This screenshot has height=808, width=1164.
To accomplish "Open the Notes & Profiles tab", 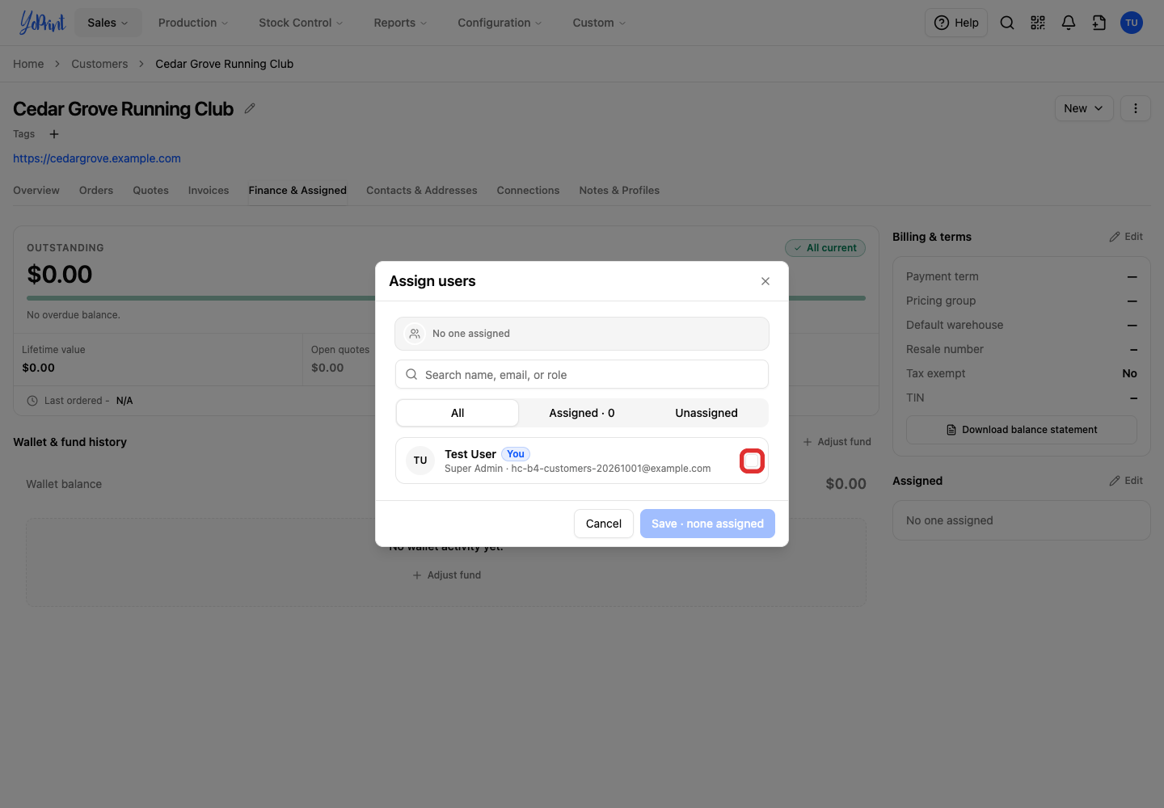I will tap(619, 191).
